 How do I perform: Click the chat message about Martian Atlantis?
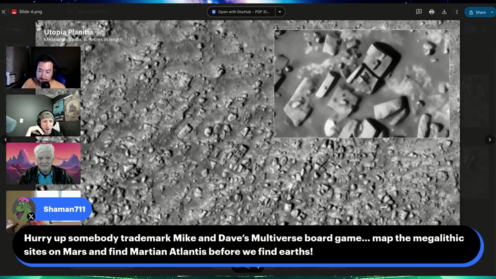pos(244,245)
